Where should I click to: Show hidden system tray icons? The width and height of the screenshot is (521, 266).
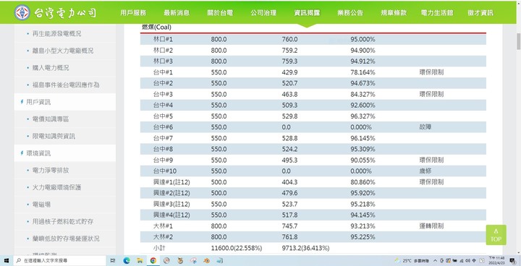pos(436,261)
